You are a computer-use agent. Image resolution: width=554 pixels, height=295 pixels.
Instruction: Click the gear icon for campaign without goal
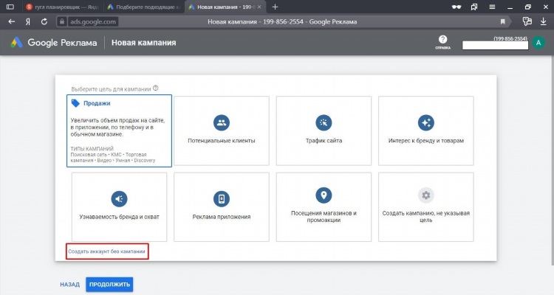point(426,195)
